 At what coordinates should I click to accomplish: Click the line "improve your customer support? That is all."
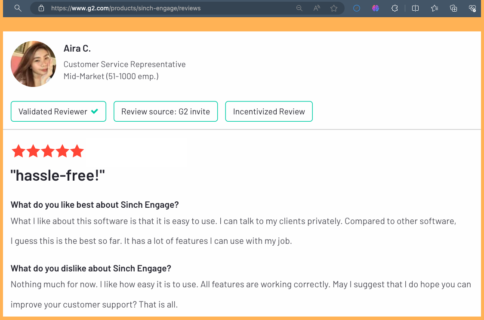tap(94, 305)
